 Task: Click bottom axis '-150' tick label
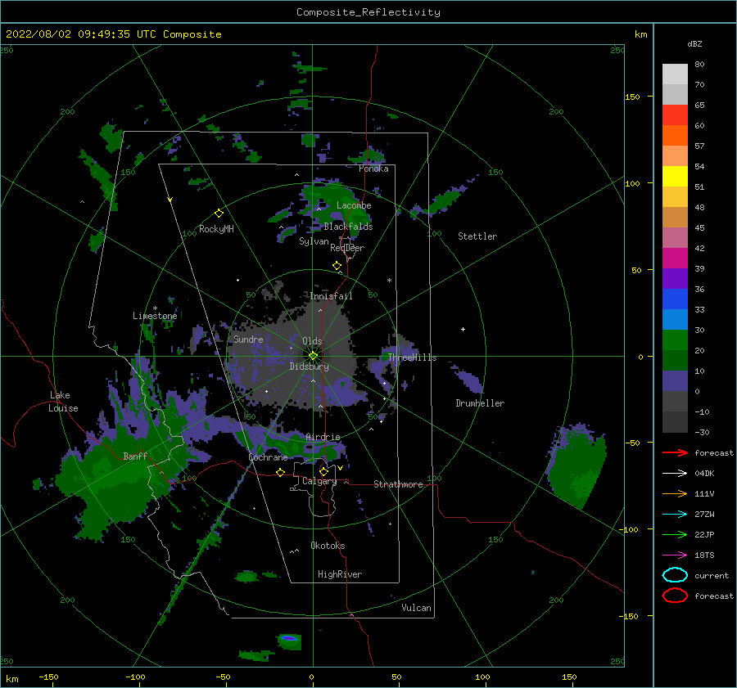tap(48, 677)
